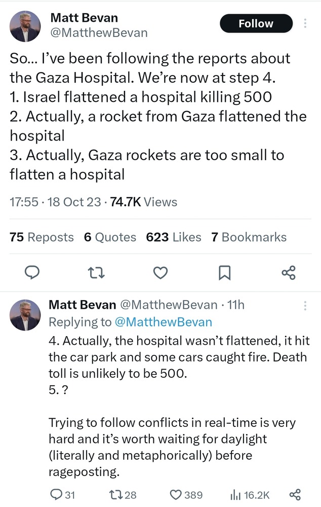
Task: Like the main tweet with heart icon
Action: coord(160,273)
